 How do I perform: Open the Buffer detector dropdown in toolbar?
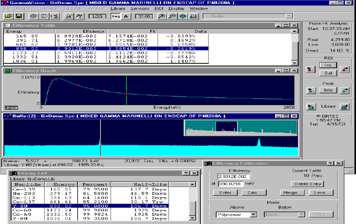(x=289, y=16)
